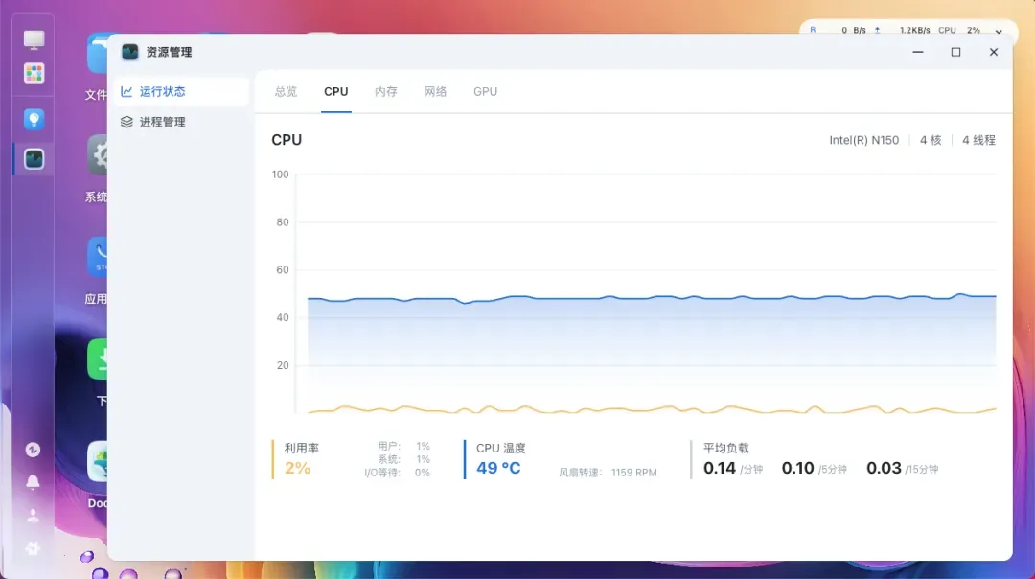Open the transfer arrows icon in the dock
The image size is (1035, 579).
[x=33, y=450]
